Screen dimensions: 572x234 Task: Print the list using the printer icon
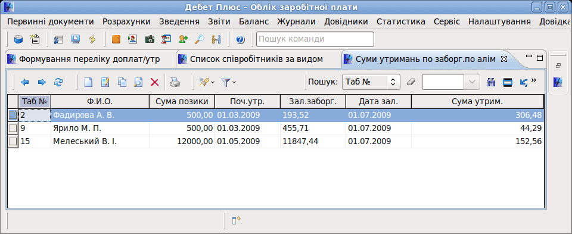[x=175, y=82]
